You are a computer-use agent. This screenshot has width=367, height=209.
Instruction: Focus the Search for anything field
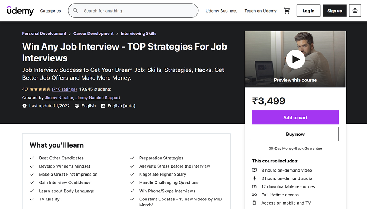tap(137, 11)
